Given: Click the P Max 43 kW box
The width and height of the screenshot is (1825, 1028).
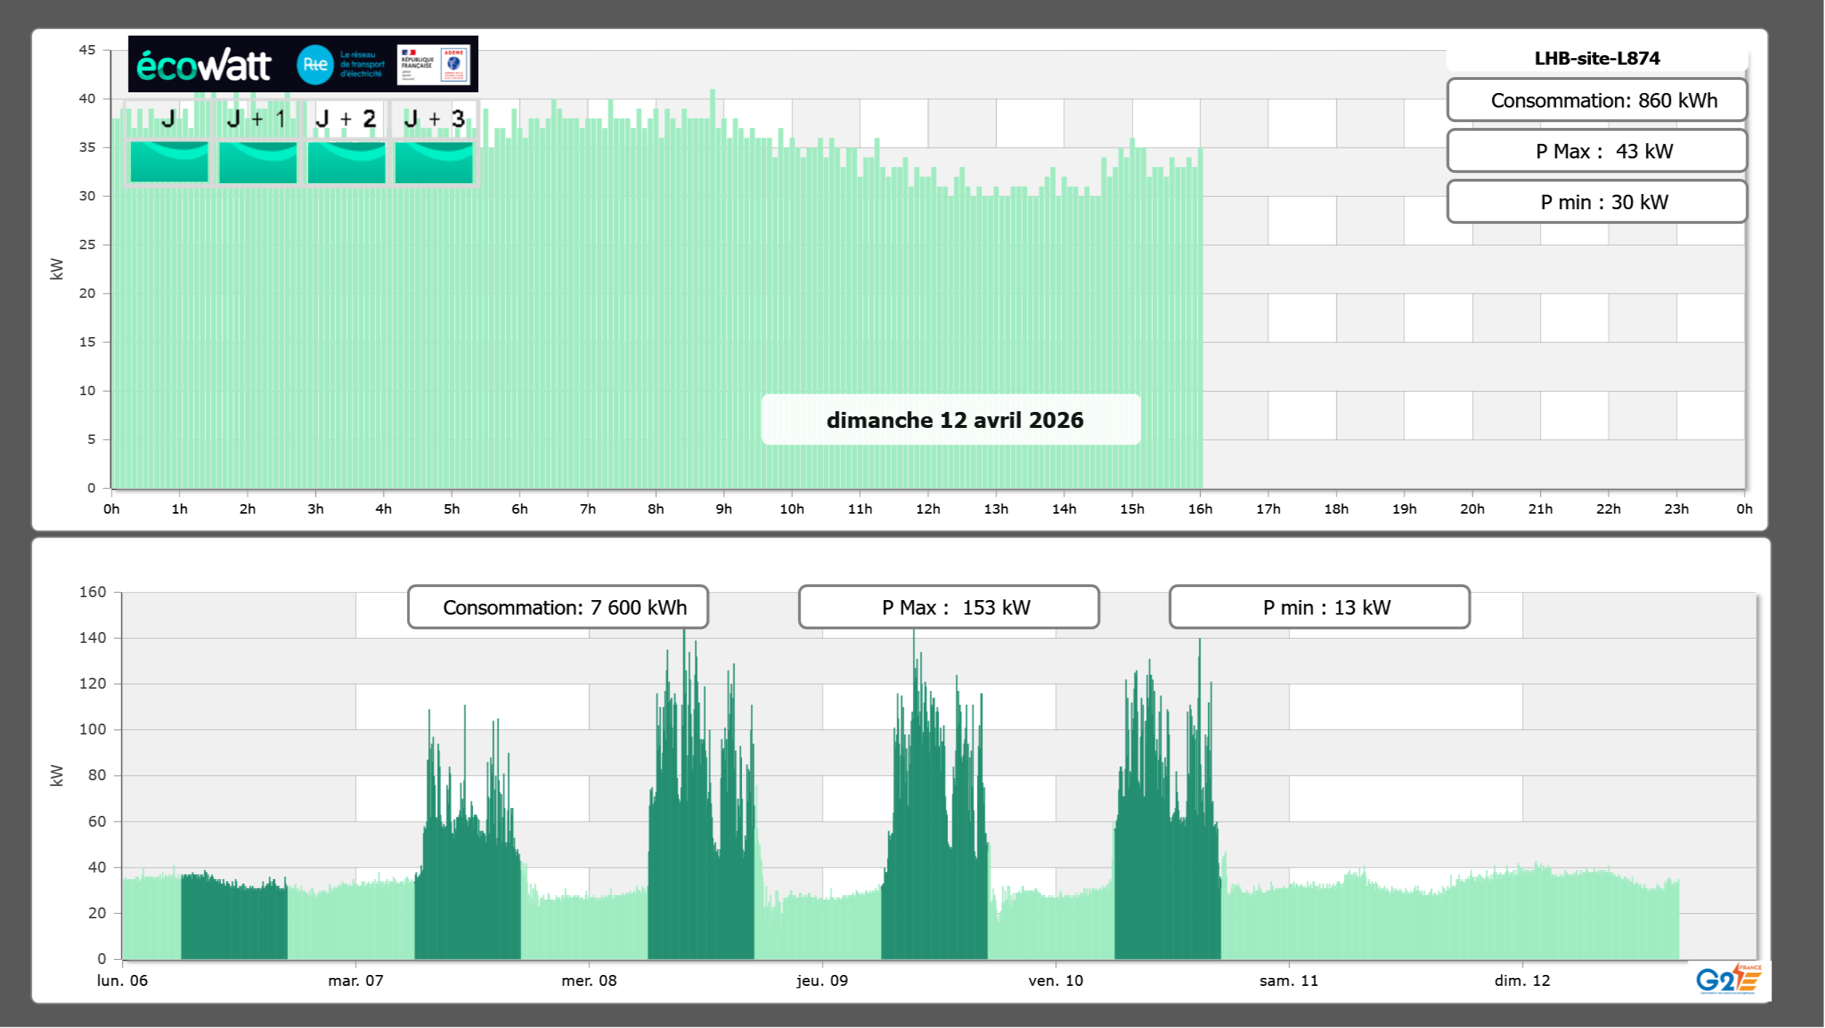Looking at the screenshot, I should pos(1597,151).
